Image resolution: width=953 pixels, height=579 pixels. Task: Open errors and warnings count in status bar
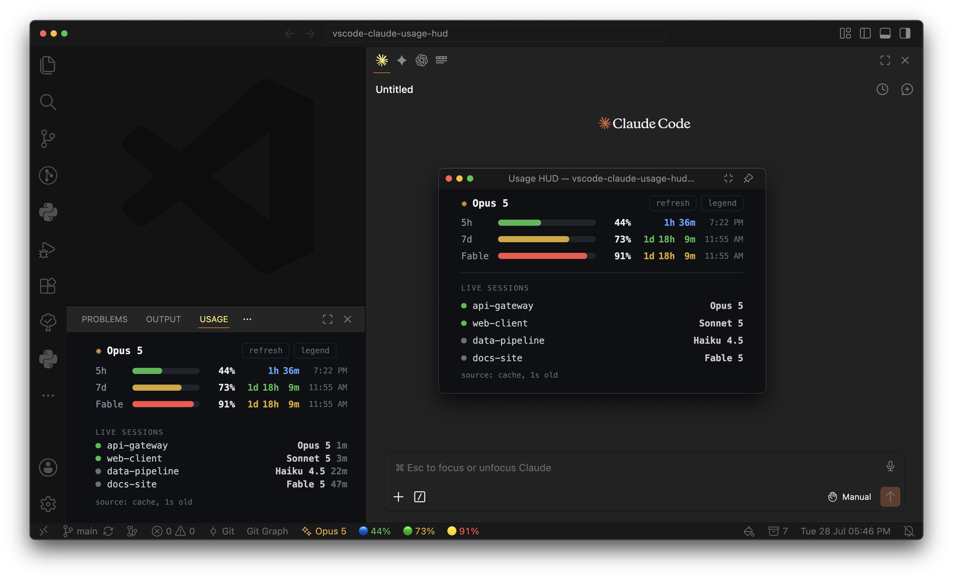[x=173, y=531]
